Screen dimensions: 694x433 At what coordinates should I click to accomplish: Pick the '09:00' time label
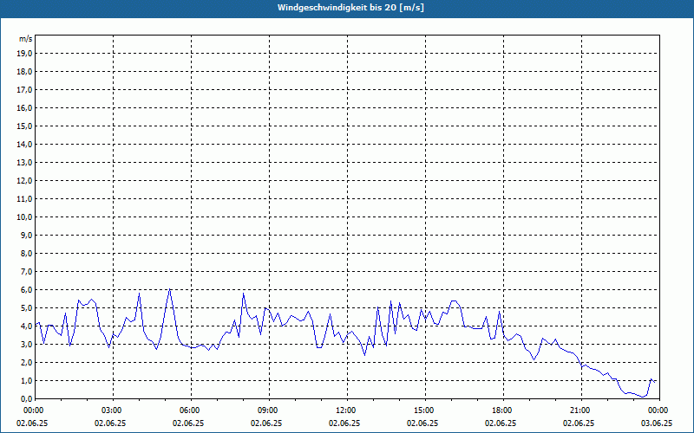point(268,410)
